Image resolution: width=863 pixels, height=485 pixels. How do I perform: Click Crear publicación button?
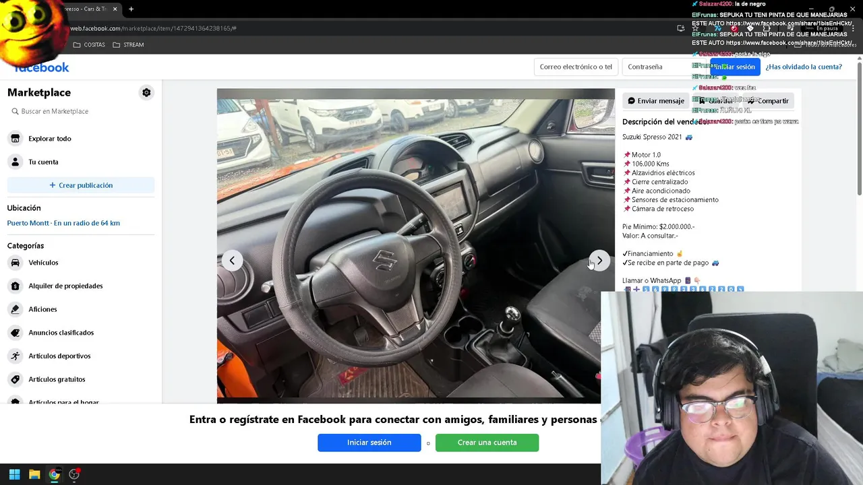[81, 185]
